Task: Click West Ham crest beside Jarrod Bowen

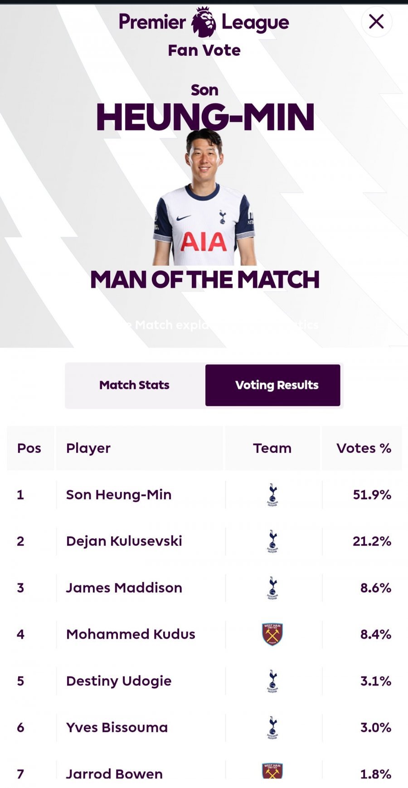Action: tap(272, 771)
